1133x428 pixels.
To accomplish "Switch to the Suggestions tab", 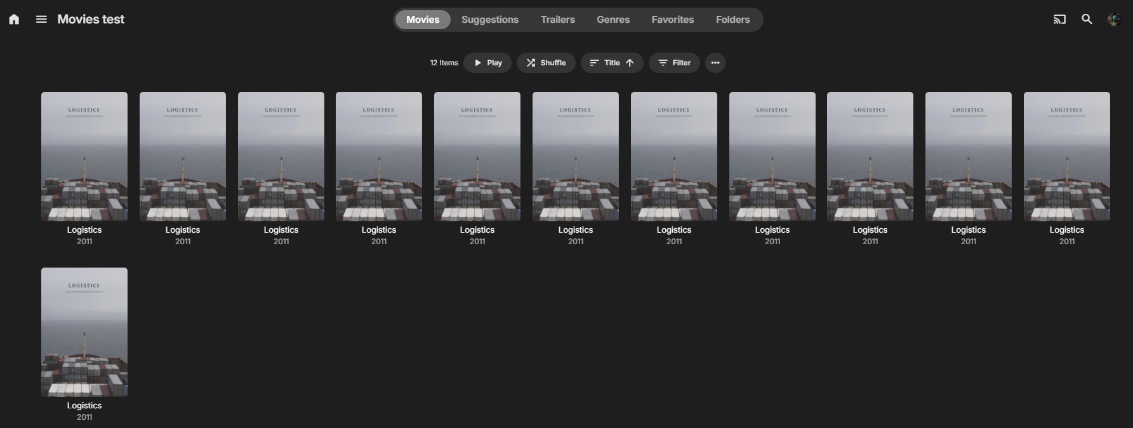I will tap(490, 20).
